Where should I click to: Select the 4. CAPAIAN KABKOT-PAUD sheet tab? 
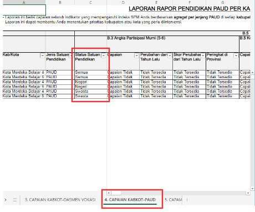tap(130, 200)
